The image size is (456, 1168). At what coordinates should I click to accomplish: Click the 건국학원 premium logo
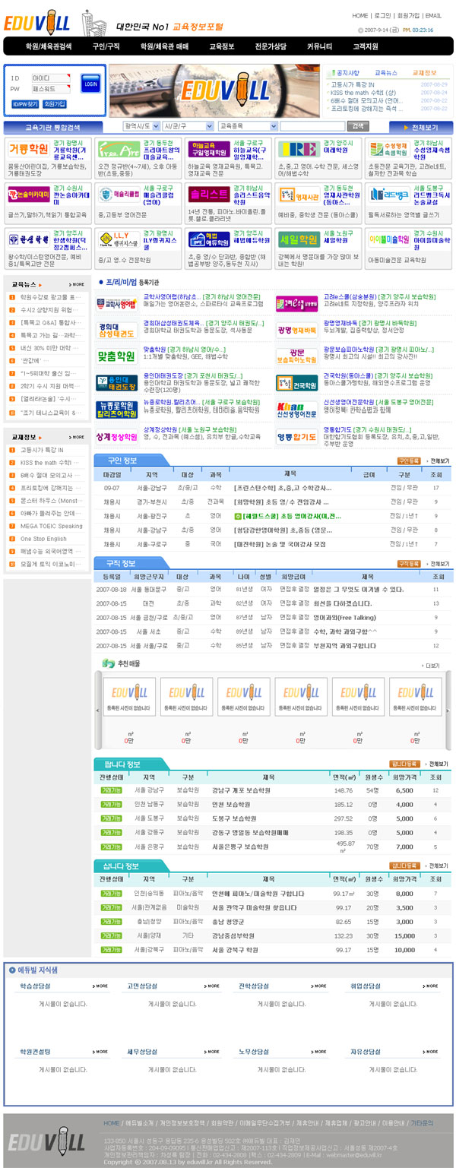[297, 382]
